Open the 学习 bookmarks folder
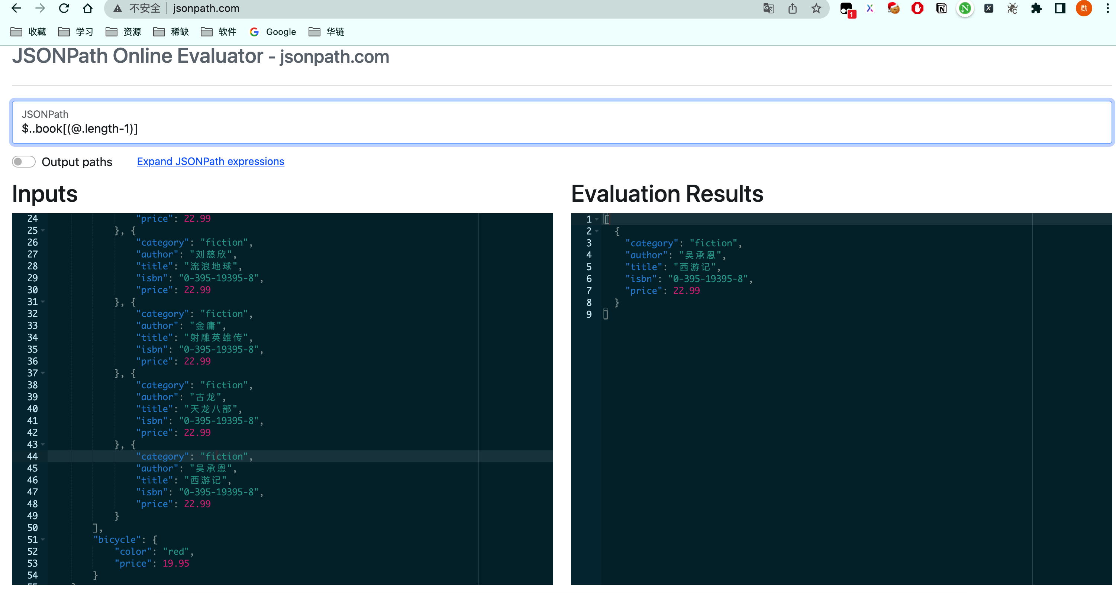The height and width of the screenshot is (593, 1116). 76,32
